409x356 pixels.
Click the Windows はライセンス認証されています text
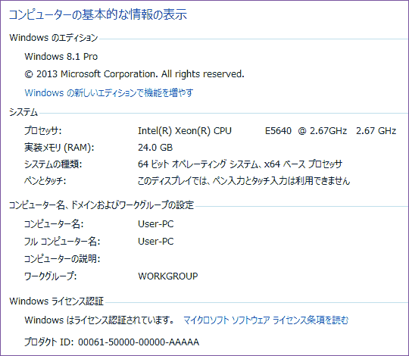point(99,320)
